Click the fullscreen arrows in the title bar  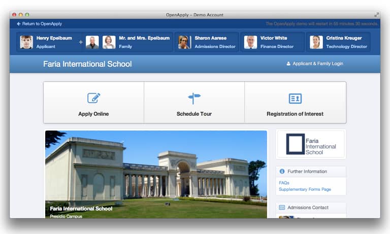pos(377,15)
